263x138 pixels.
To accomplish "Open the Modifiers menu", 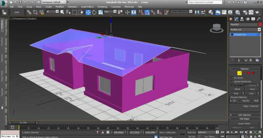I will click(x=60, y=7).
